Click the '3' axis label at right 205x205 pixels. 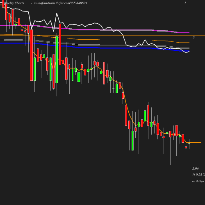pos(194,37)
